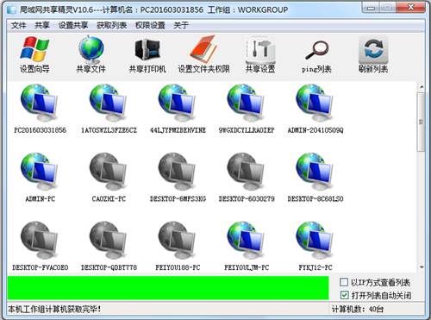The image size is (431, 320).
Task: Uncheck 打开列表自动关闭 option
Action: pyautogui.click(x=344, y=295)
